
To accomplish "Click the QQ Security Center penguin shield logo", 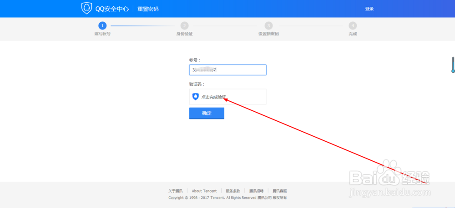I will 86,9.
